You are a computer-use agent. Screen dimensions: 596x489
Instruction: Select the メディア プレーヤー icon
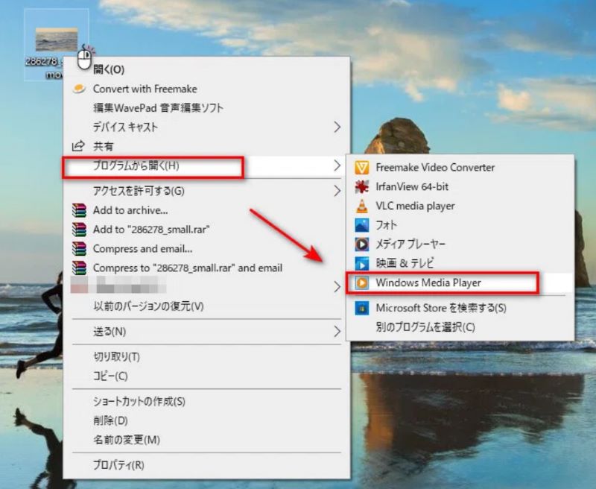point(363,244)
